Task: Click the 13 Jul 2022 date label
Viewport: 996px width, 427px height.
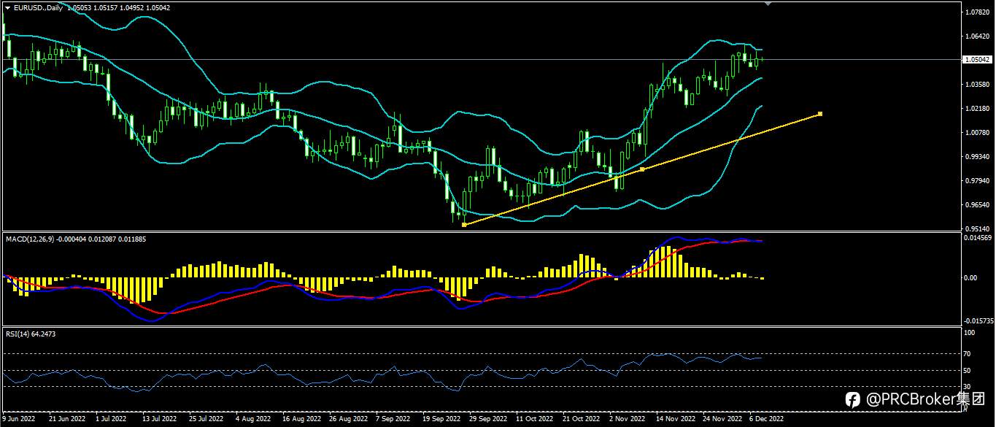Action: click(160, 420)
